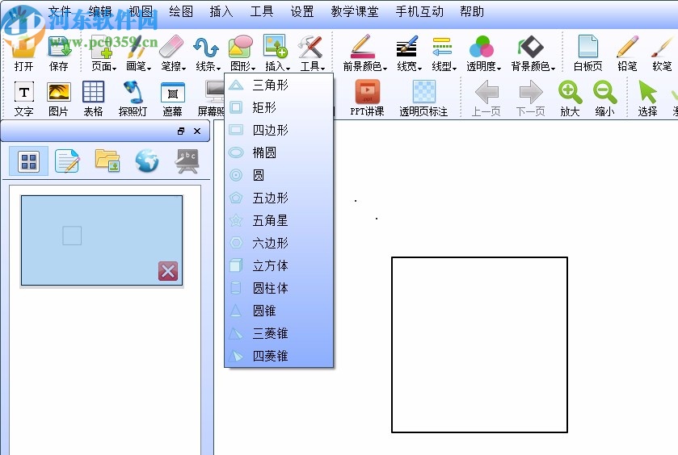Click the 放大 zoom in icon
Image resolution: width=678 pixels, height=455 pixels.
pos(570,99)
